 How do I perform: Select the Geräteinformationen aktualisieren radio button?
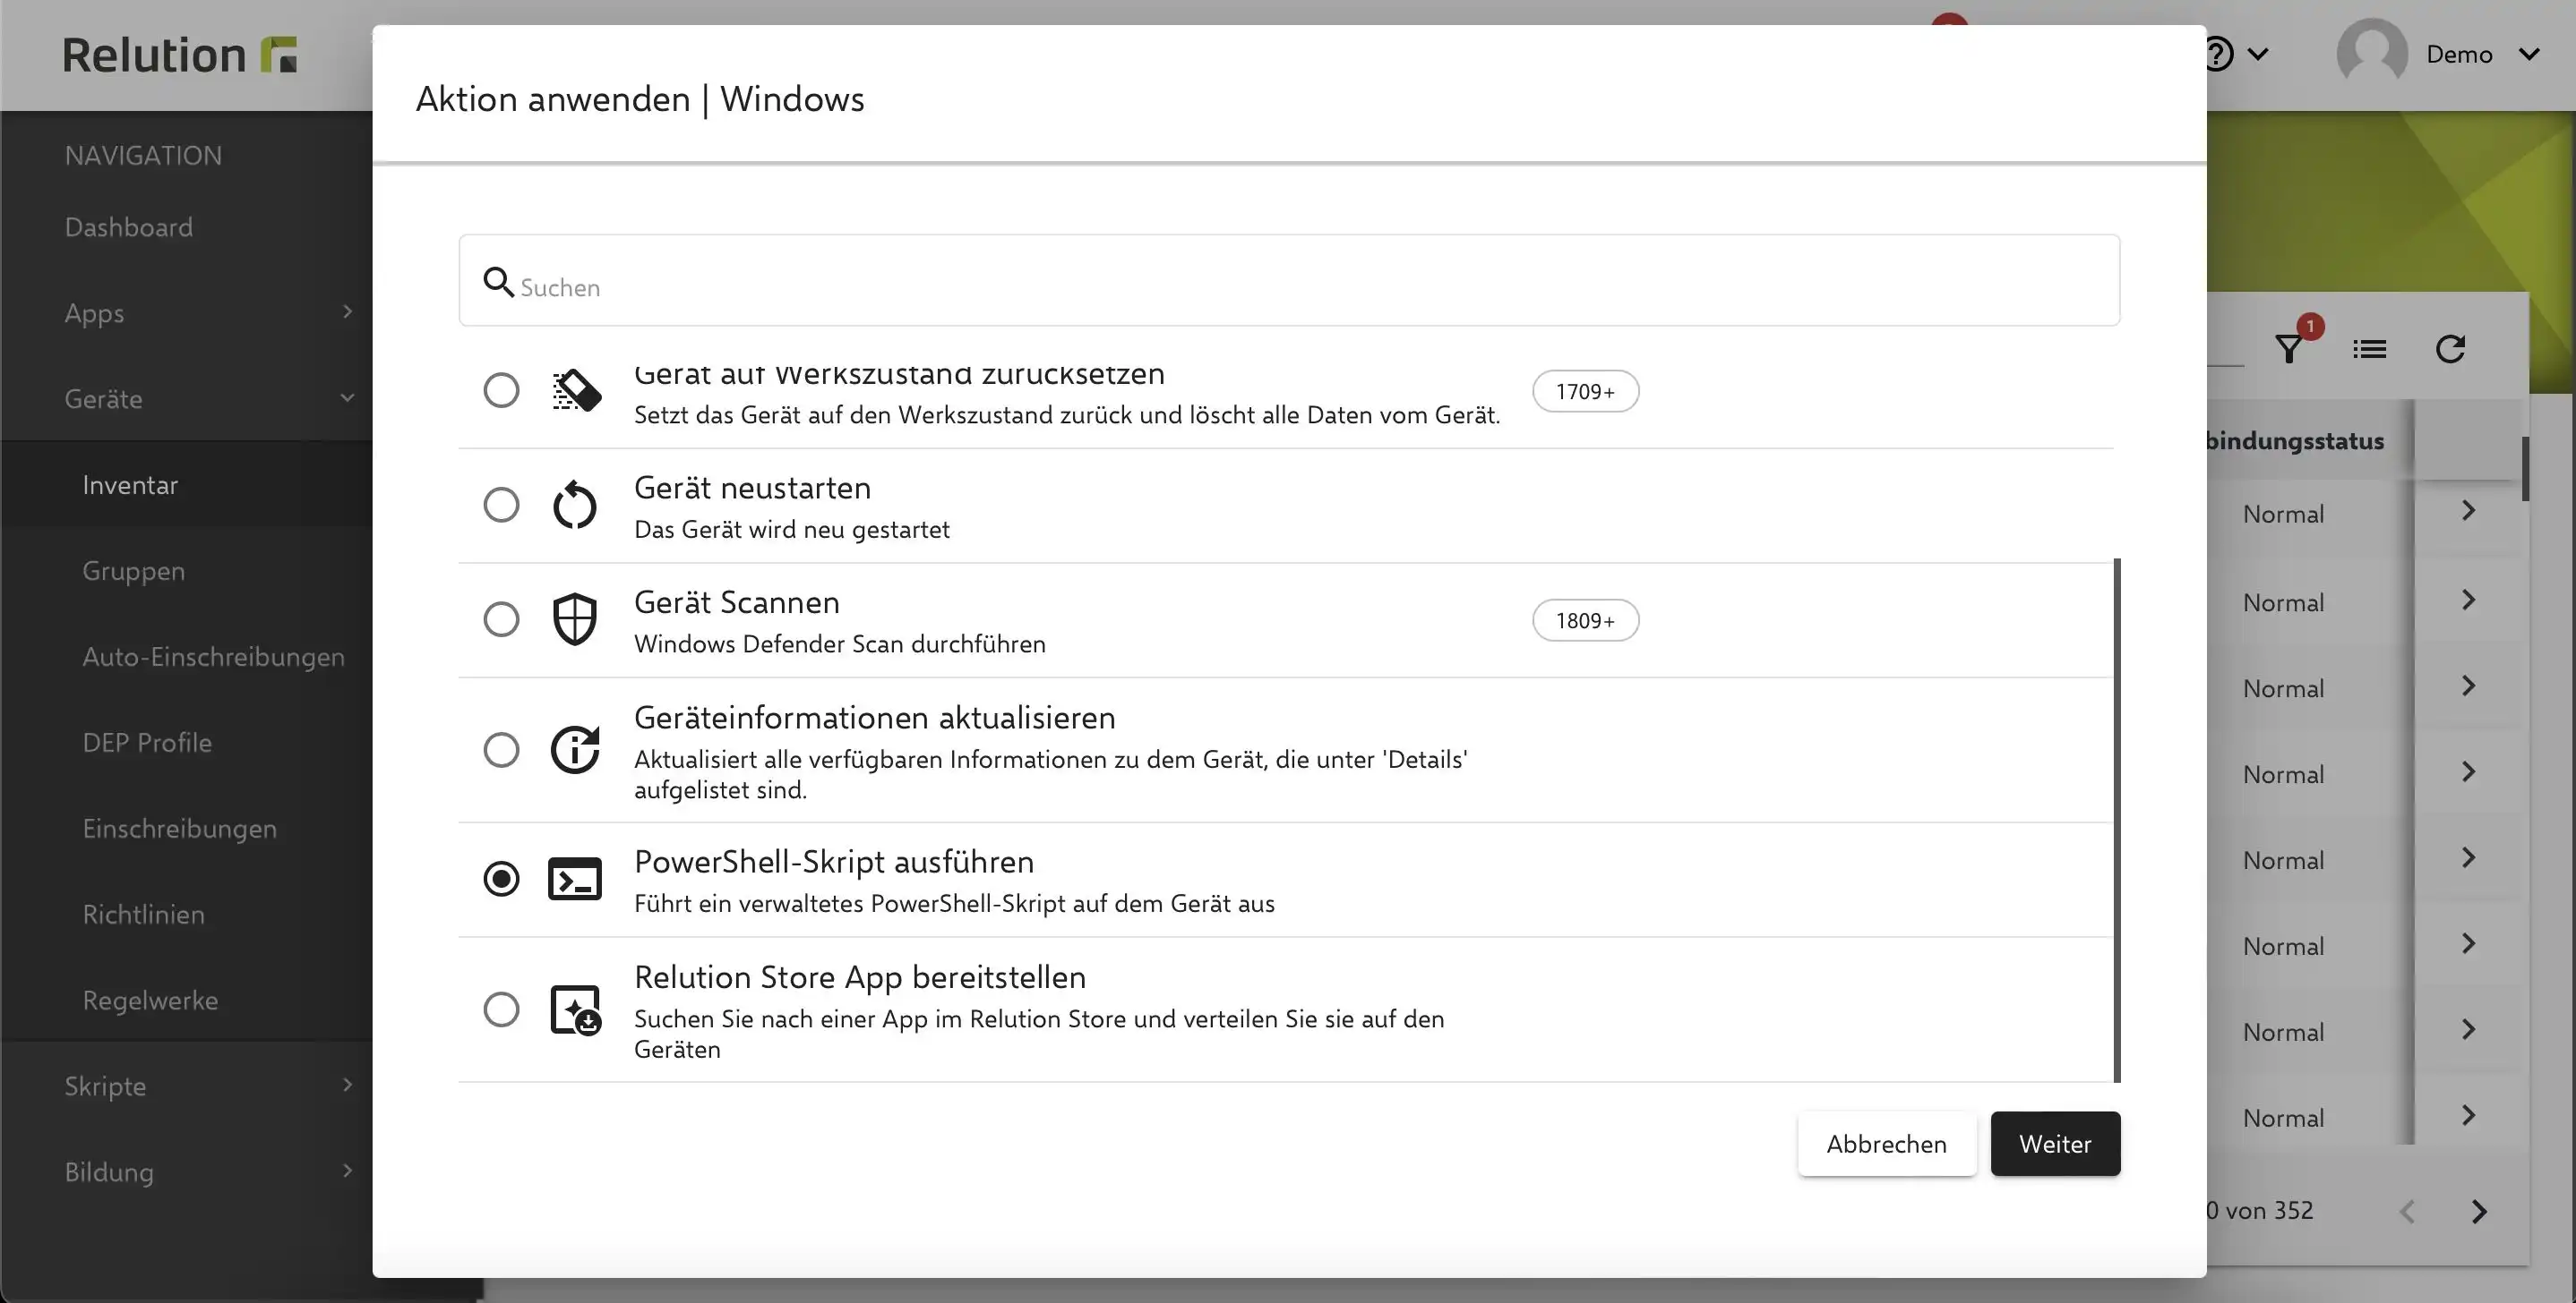pyautogui.click(x=501, y=749)
